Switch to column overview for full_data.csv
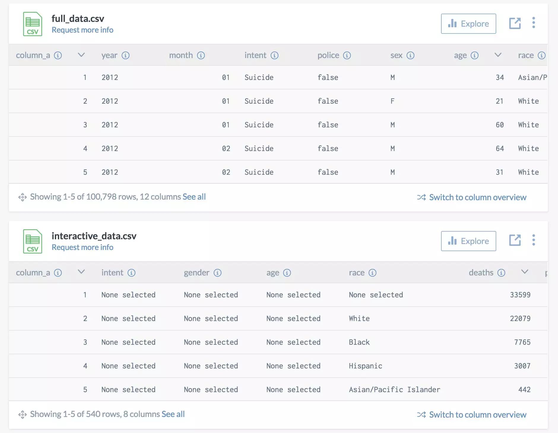This screenshot has height=433, width=558. 478,197
